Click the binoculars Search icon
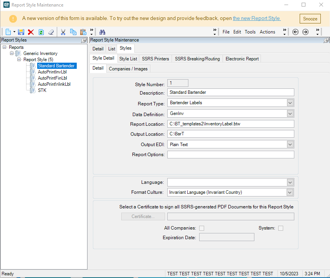Image resolution: width=330 pixels, height=278 pixels. point(102,32)
